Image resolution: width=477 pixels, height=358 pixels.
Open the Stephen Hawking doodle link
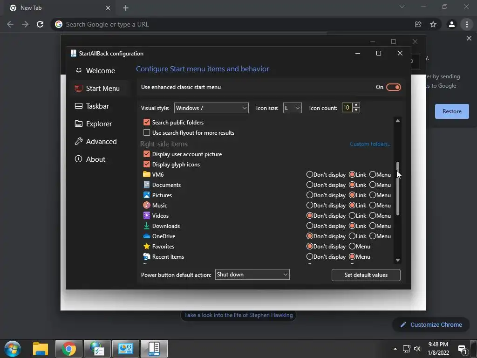point(238,315)
